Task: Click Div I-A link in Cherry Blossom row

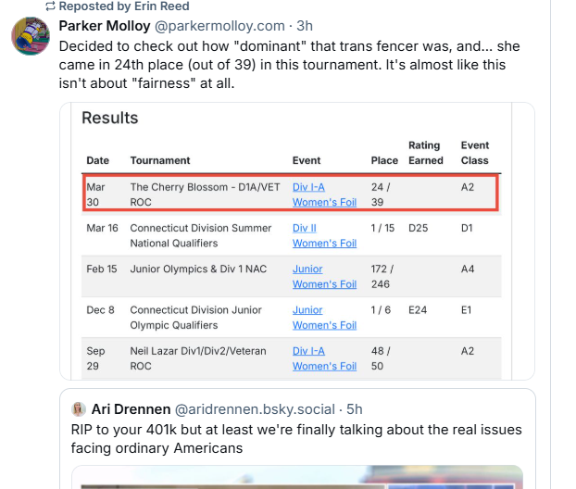Action: [x=308, y=186]
